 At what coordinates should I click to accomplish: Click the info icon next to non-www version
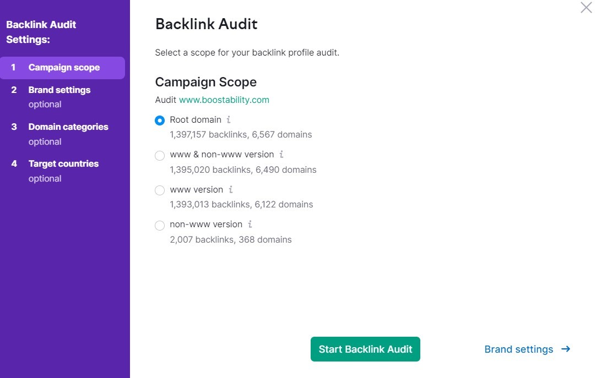coord(250,224)
